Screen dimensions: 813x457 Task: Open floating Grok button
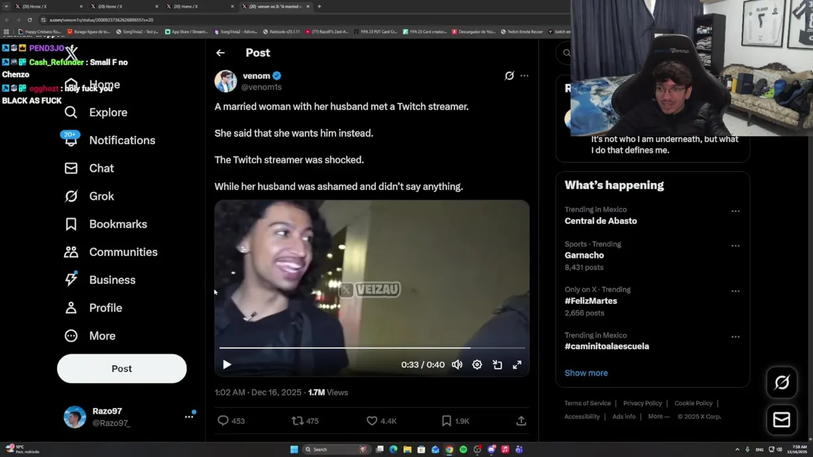(x=782, y=382)
